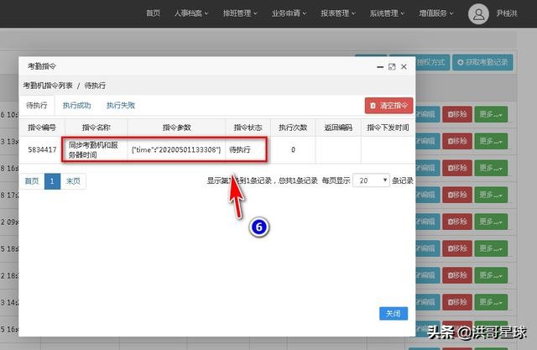Click the 清空指令 button
Viewport: 537px width, 350px height.
[388, 106]
